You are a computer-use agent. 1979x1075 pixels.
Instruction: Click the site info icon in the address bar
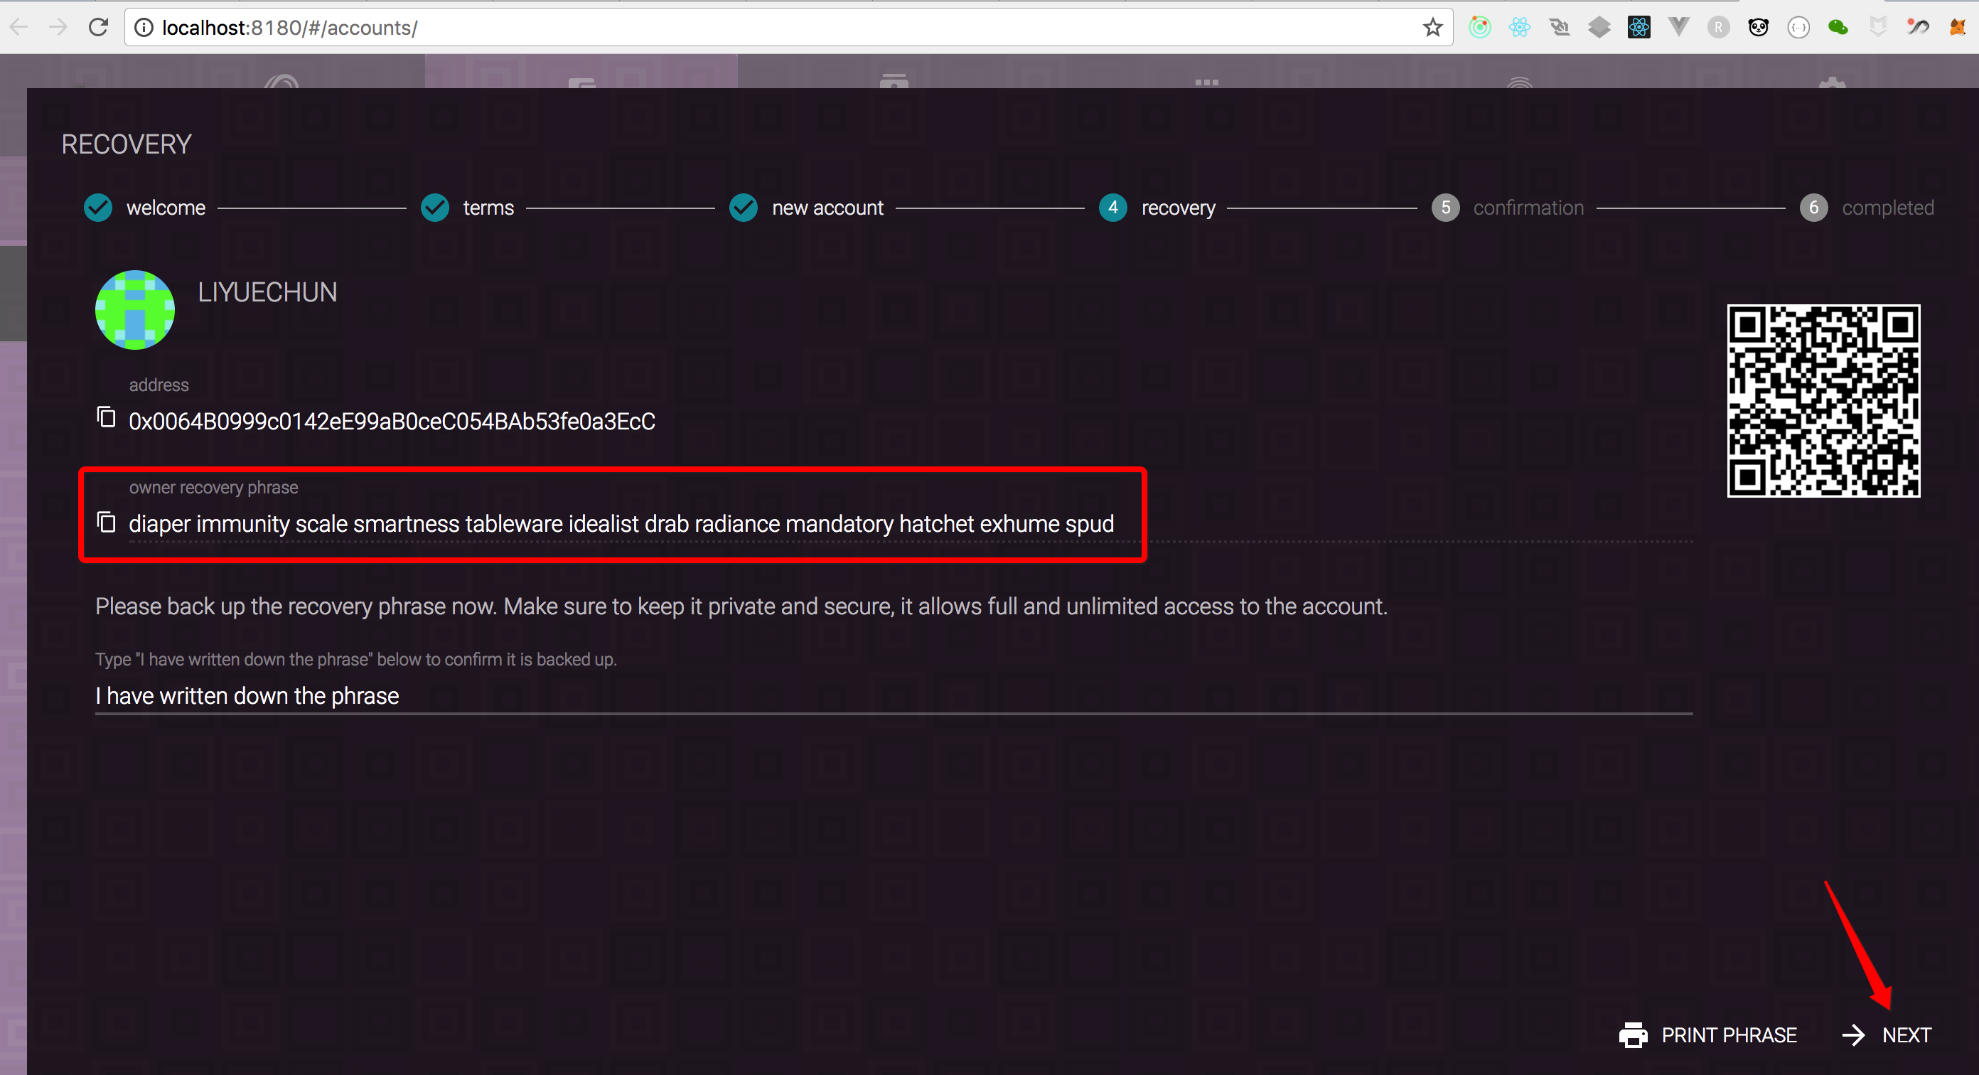point(144,28)
